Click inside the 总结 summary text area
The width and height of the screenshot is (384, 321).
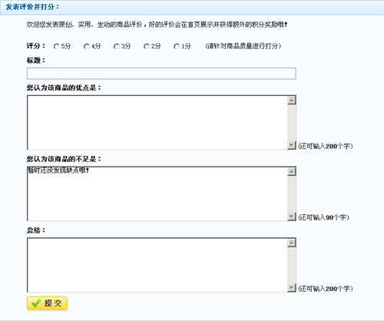pos(157,265)
